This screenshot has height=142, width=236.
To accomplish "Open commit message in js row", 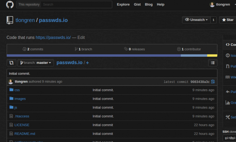I will (x=103, y=107).
